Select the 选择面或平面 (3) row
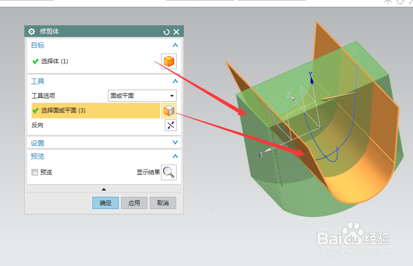413x266 pixels. (96, 110)
